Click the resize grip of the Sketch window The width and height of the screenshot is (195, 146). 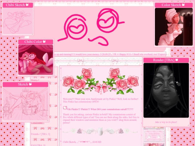tap(48, 120)
